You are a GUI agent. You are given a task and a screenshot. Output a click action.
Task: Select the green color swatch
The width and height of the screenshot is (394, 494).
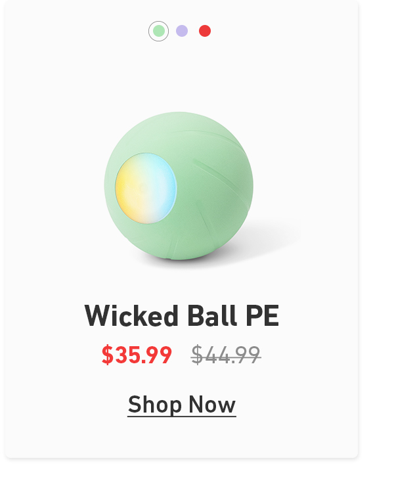[158, 31]
